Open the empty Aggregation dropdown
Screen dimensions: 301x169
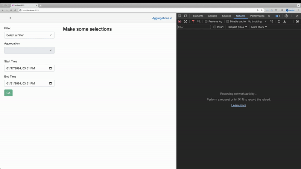[x=29, y=50]
